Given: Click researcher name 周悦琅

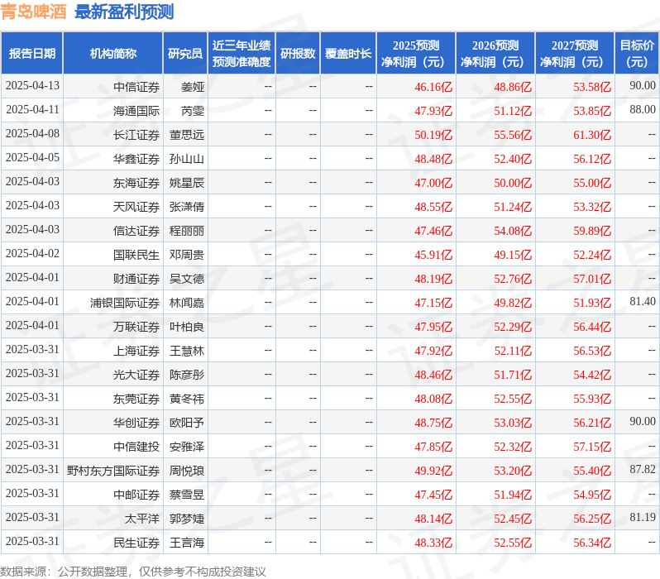Looking at the screenshot, I should click(187, 471).
